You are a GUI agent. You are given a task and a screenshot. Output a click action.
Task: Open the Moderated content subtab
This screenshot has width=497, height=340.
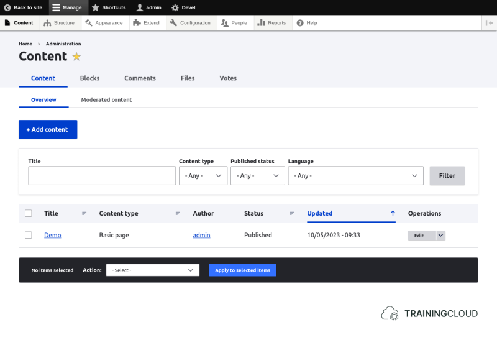(106, 100)
